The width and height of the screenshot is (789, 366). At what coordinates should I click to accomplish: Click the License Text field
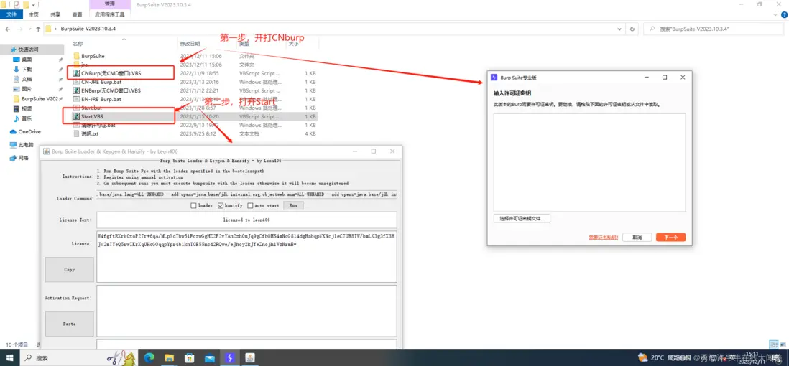tap(246, 220)
